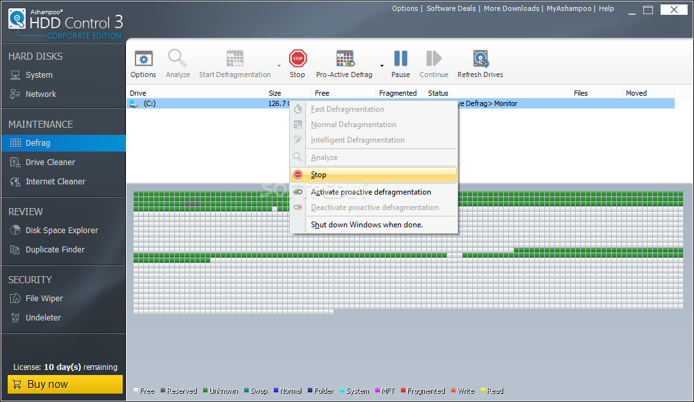Activate proactive defragmentation from the context menu
The image size is (694, 402).
[373, 192]
